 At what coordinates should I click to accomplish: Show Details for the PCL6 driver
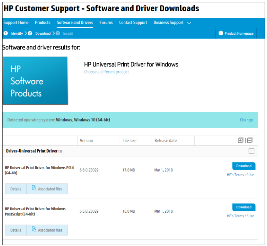[x=16, y=189]
